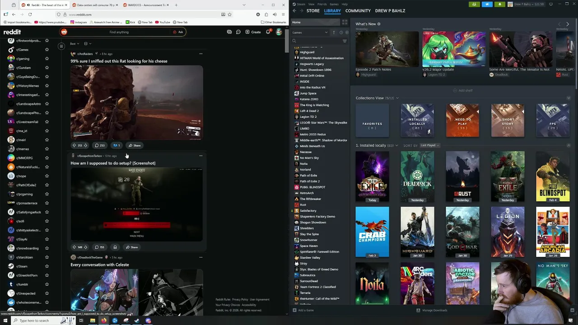
Task: Star the r/Steam community
Action: point(47,266)
